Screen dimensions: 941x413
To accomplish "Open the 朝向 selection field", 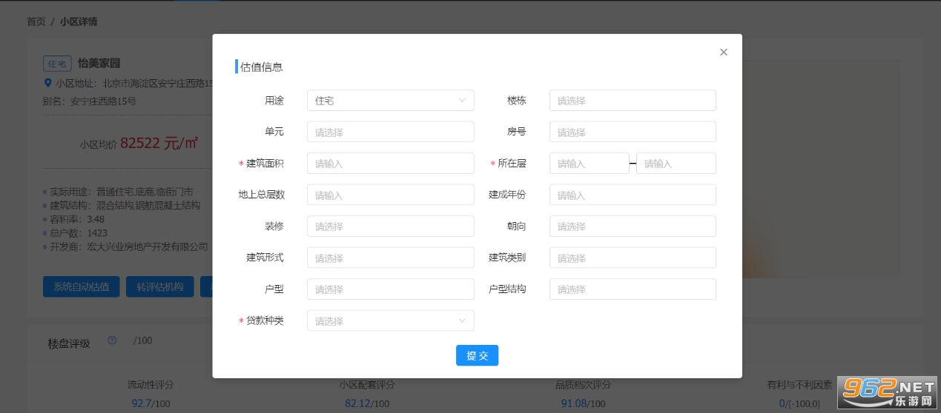I will click(x=633, y=226).
